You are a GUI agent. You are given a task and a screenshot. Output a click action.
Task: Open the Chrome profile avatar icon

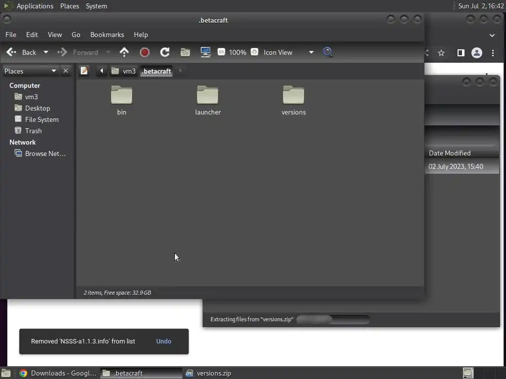pos(477,53)
